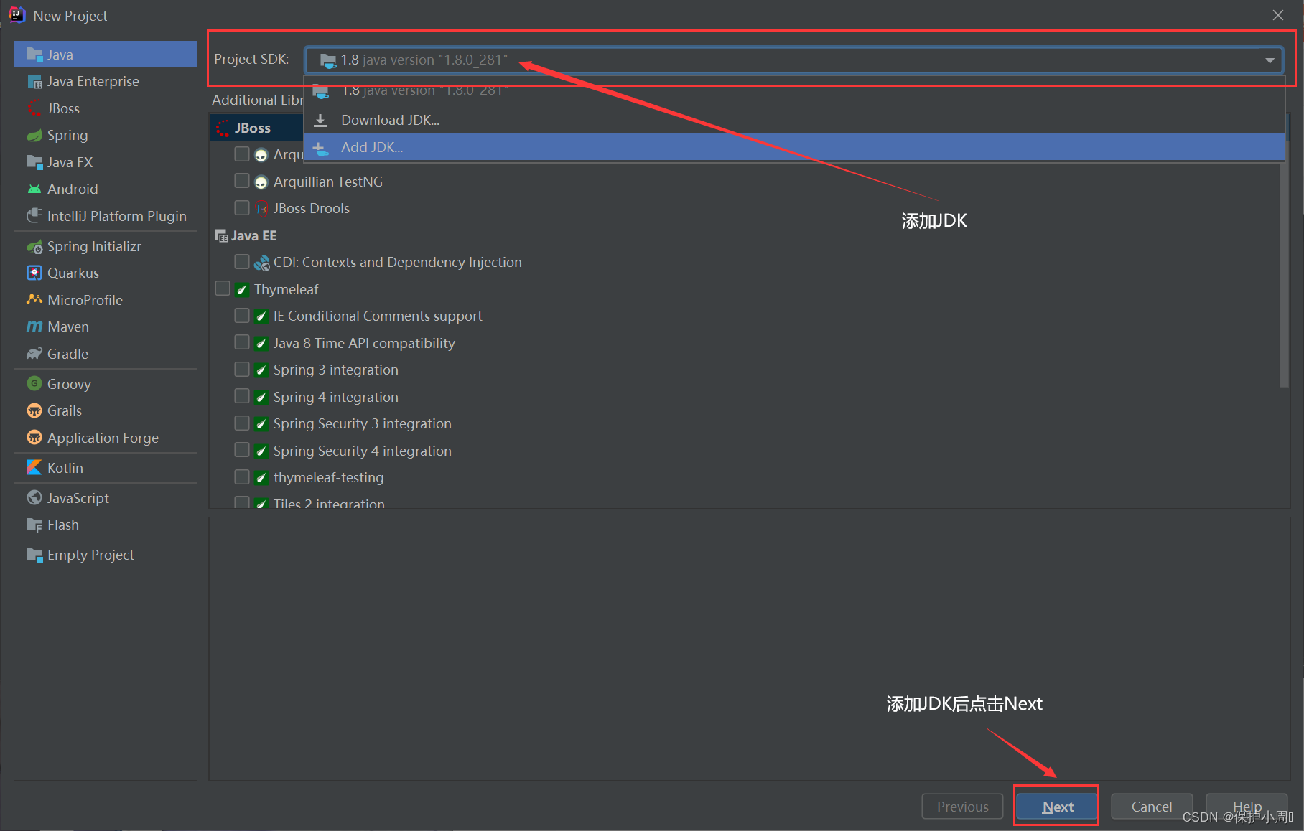Screen dimensions: 1304x831
Task: Select the Application Forge icon
Action: coord(34,438)
